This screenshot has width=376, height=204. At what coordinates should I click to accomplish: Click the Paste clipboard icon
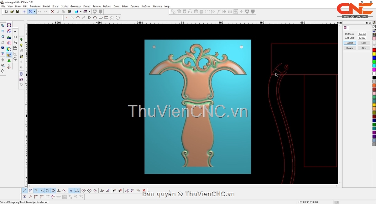70,12
